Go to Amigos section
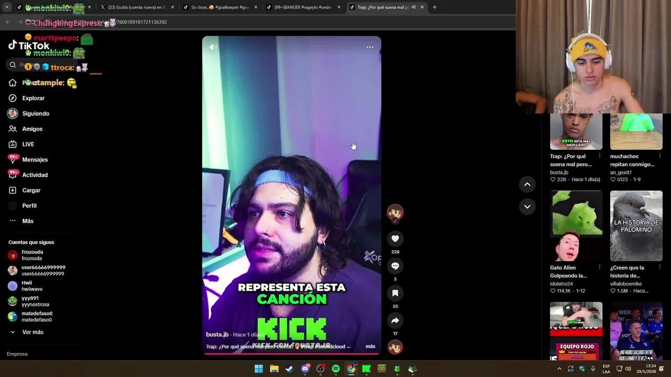671x377 pixels. pyautogui.click(x=25, y=129)
